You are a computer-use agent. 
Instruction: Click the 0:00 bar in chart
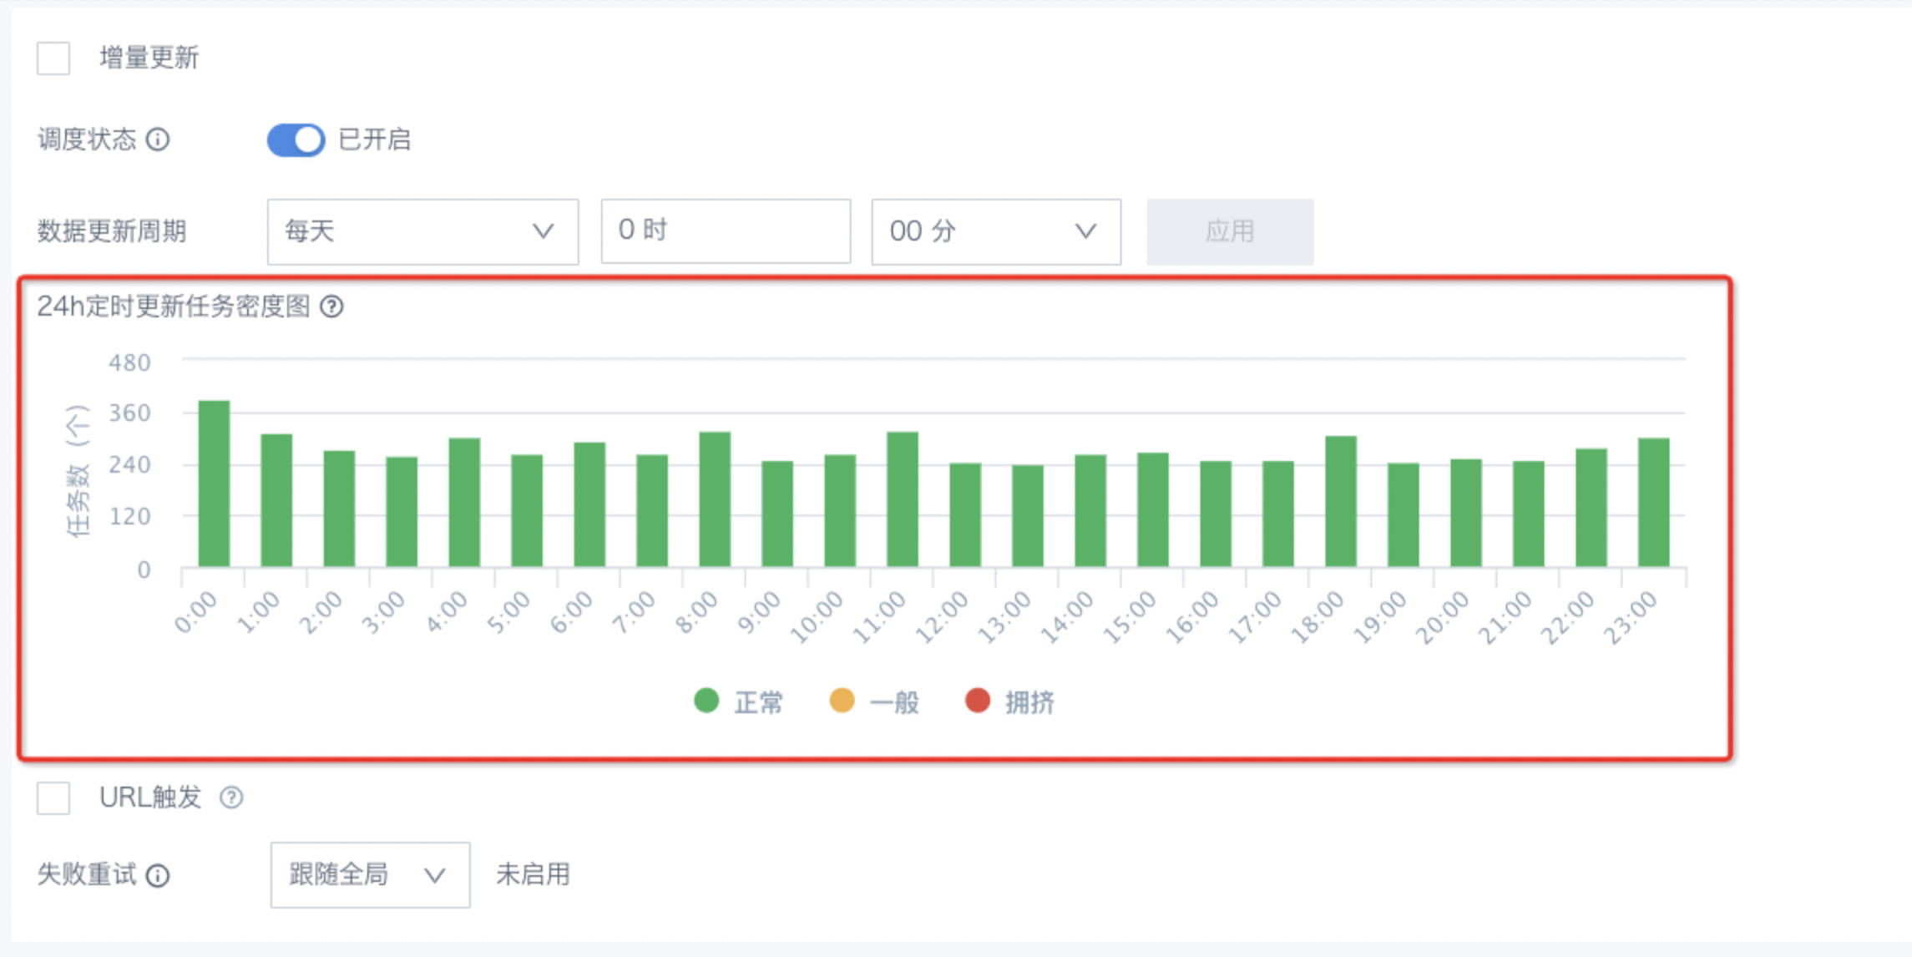click(x=214, y=484)
